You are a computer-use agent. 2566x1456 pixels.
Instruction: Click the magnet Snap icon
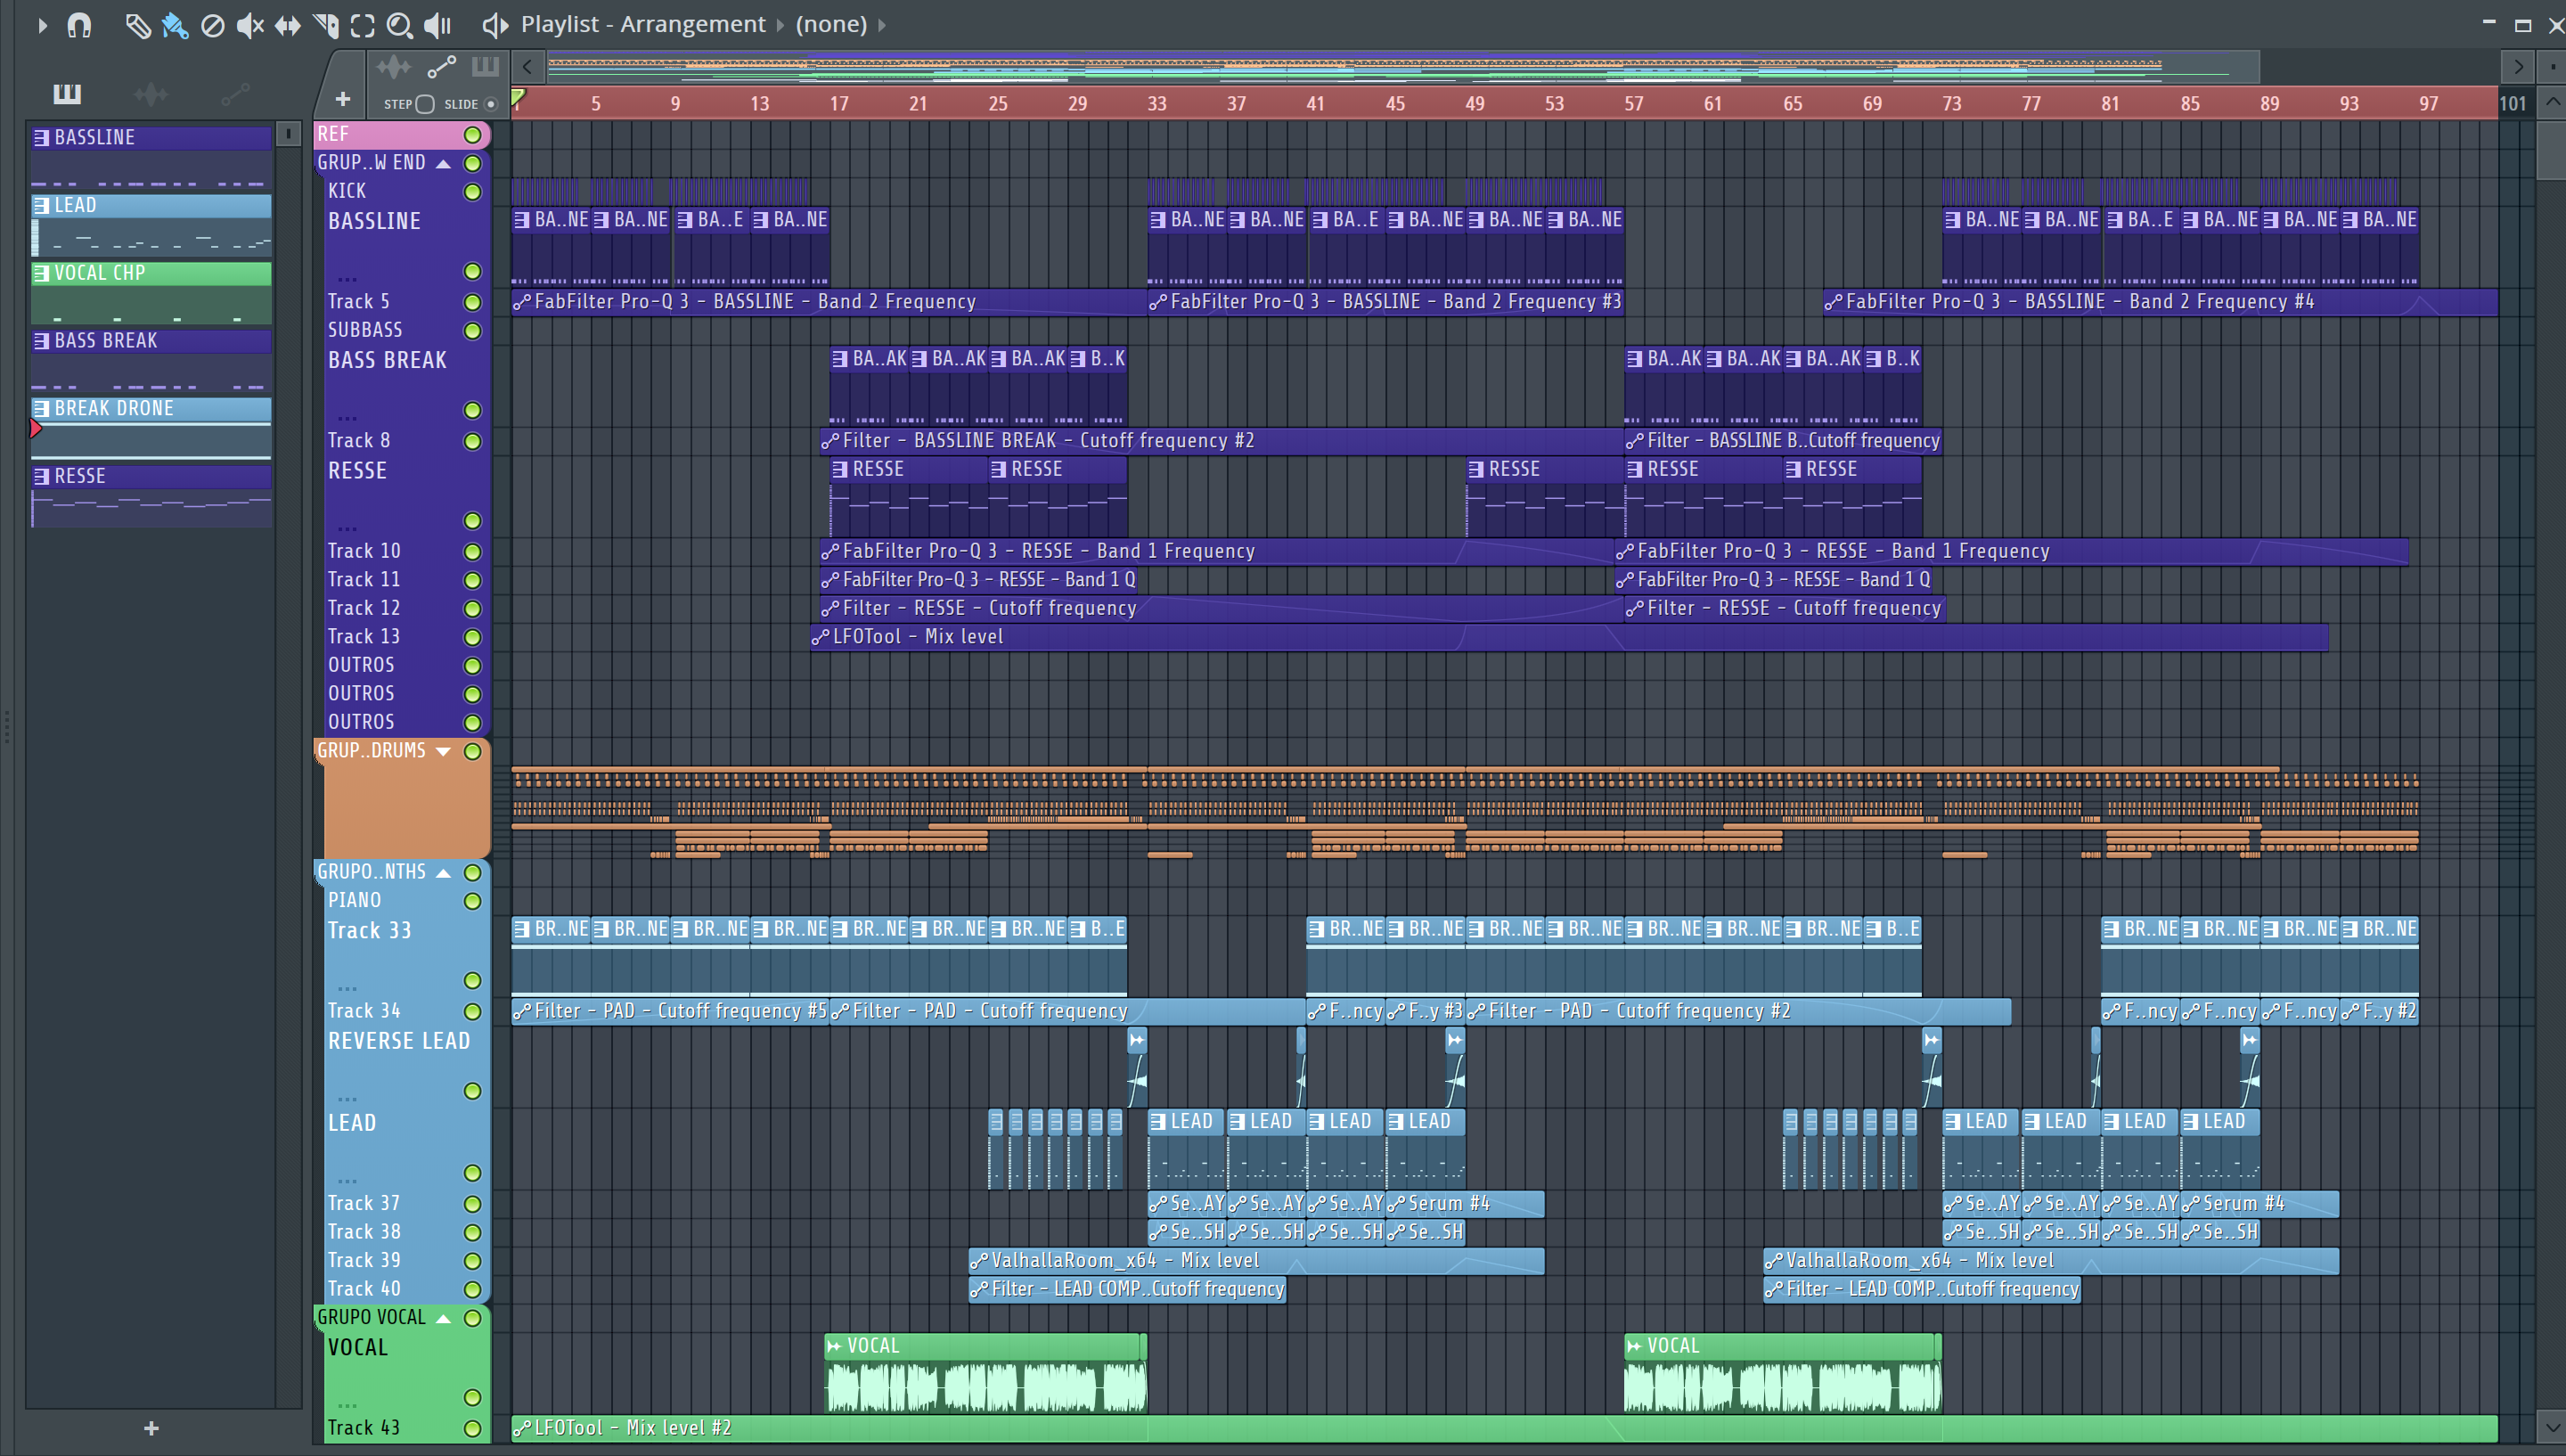79,25
